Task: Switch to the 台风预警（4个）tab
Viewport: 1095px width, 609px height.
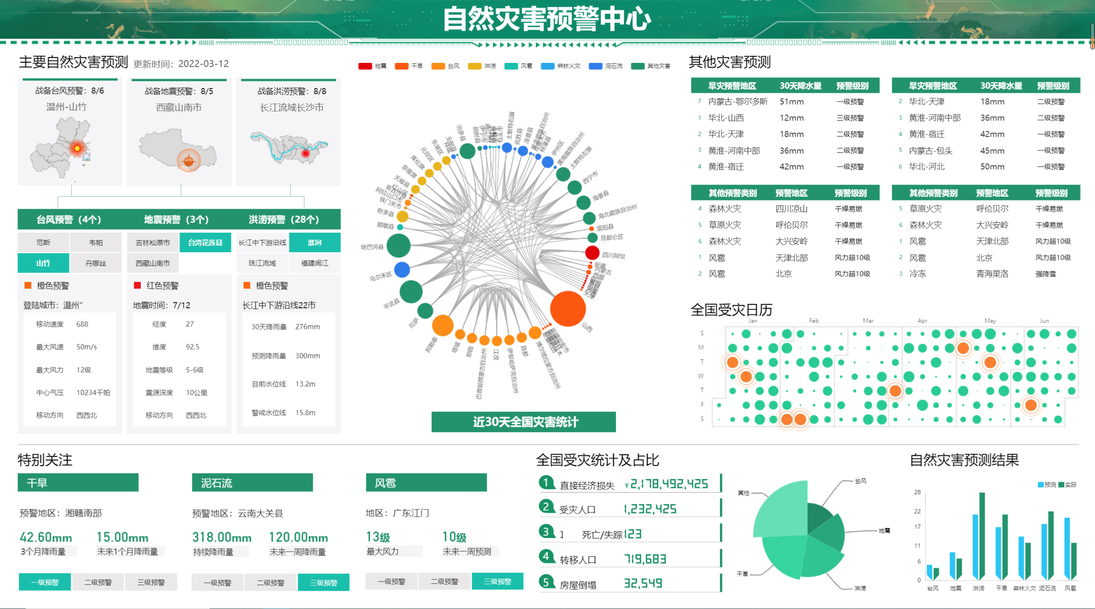Action: tap(69, 219)
